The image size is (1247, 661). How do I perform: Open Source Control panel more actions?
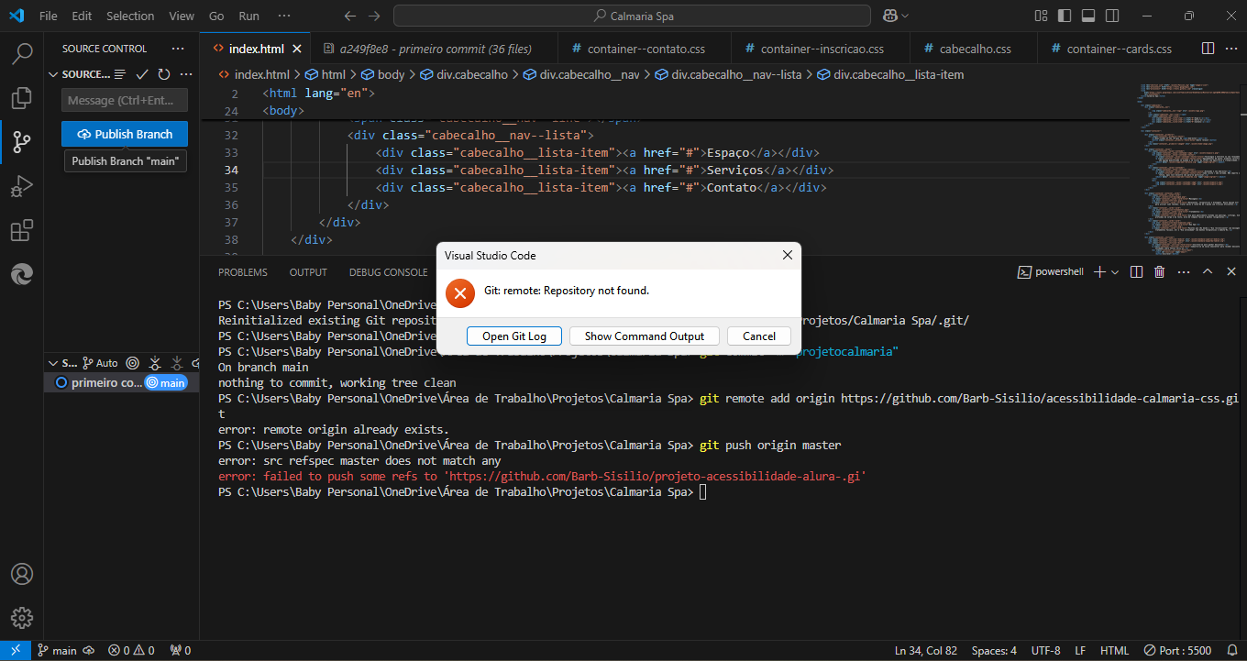pyautogui.click(x=178, y=49)
